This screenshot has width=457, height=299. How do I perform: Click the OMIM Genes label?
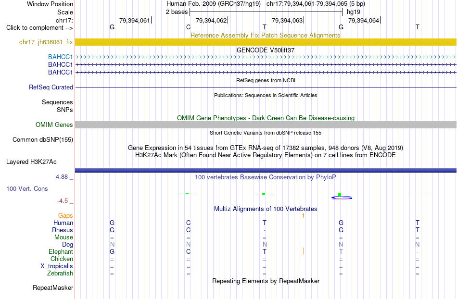(x=54, y=125)
